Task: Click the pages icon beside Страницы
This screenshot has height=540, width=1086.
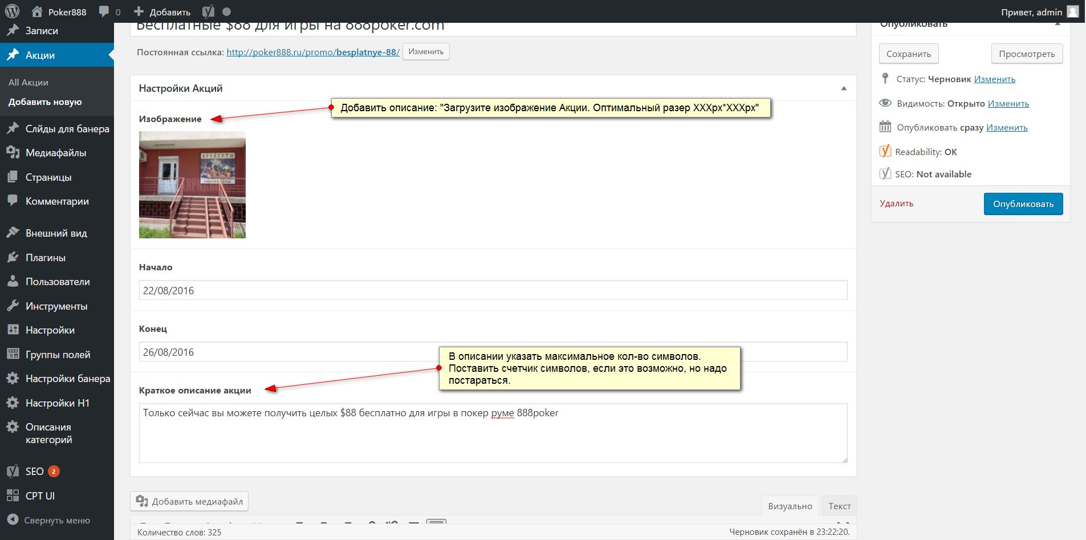Action: click(13, 177)
